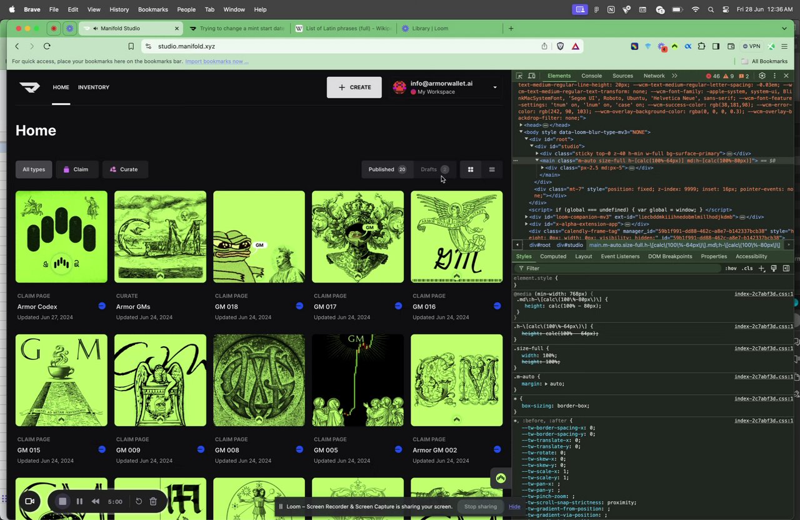Delete the Loom recording
This screenshot has height=520, width=800.
pos(153,501)
